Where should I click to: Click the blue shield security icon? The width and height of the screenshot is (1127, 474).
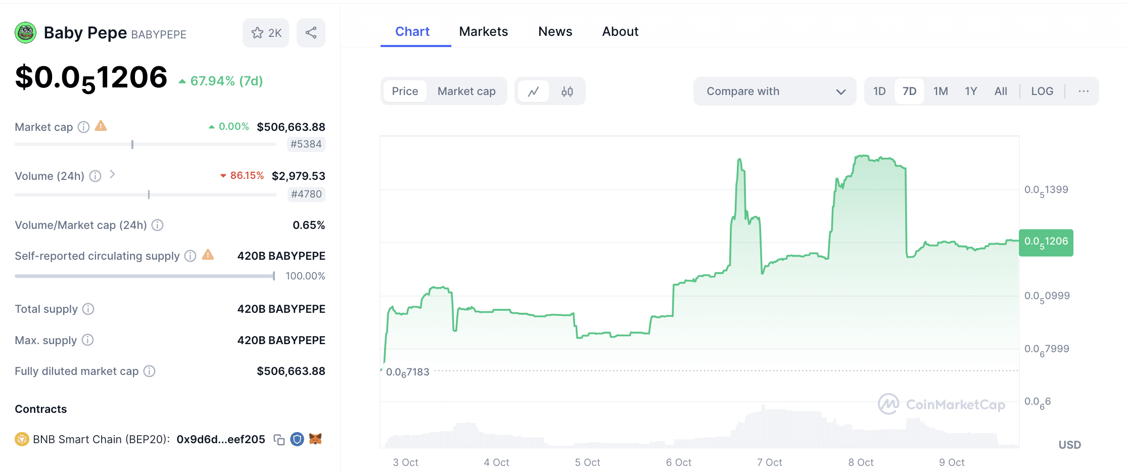(x=297, y=440)
